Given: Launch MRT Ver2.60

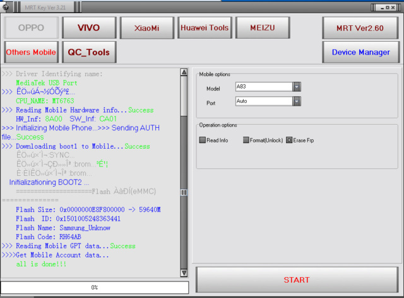Looking at the screenshot, I should tap(360, 28).
